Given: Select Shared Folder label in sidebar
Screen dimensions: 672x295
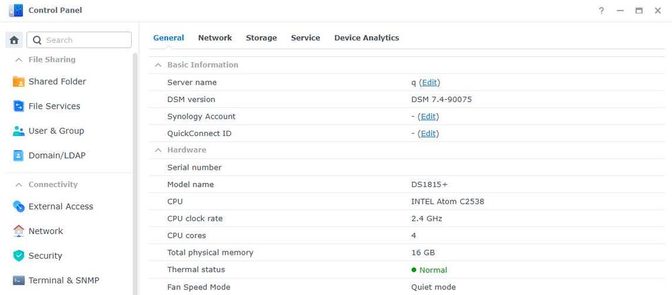Looking at the screenshot, I should coord(57,82).
